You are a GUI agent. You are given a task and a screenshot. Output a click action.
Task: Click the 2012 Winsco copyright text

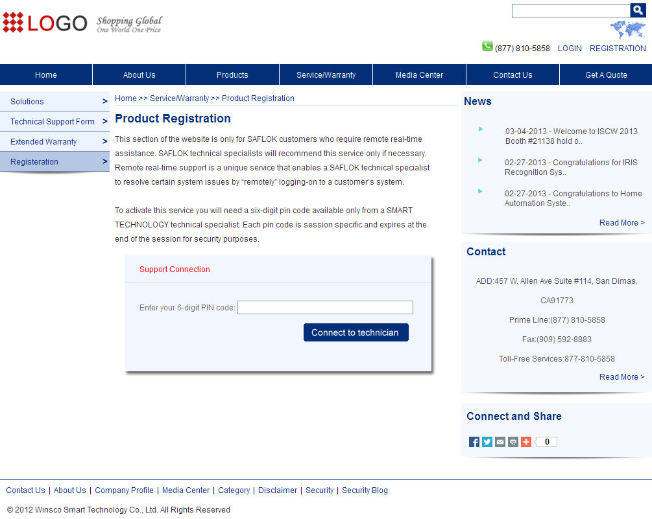[119, 510]
